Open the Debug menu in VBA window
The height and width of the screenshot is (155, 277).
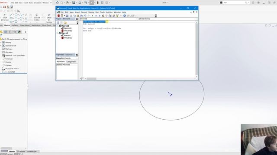click(91, 12)
